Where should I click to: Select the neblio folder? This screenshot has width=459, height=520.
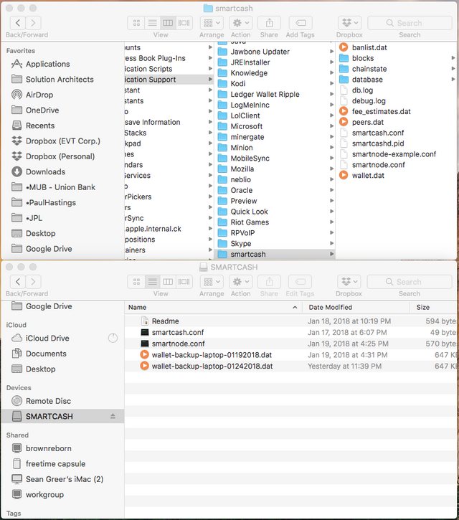pos(240,180)
